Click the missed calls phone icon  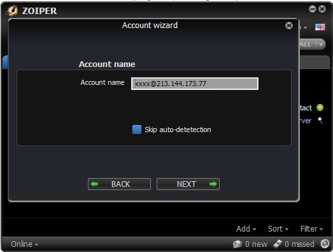278,244
